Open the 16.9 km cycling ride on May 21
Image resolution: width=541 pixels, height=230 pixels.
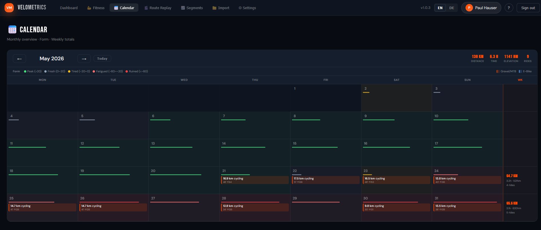(255, 180)
